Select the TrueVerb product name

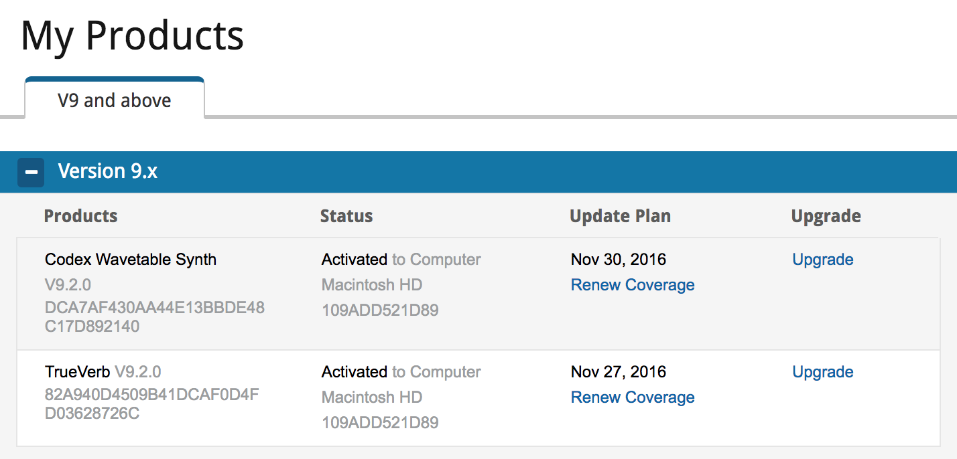(x=78, y=372)
